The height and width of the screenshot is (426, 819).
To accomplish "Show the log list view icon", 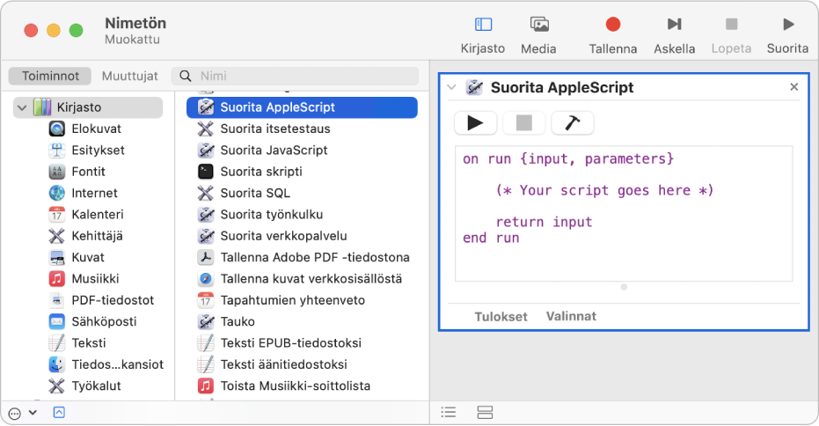I will 449,412.
